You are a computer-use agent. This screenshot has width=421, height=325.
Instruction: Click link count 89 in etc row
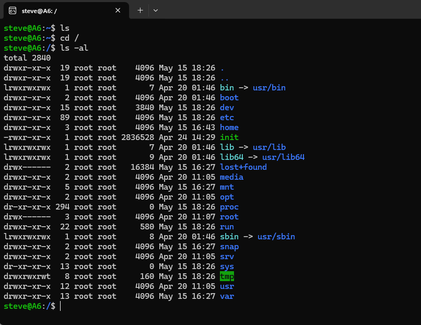(x=65, y=118)
